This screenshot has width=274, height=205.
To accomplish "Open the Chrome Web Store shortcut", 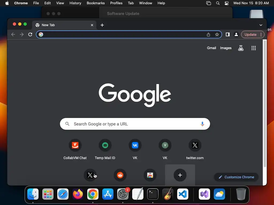I will pos(150,175).
